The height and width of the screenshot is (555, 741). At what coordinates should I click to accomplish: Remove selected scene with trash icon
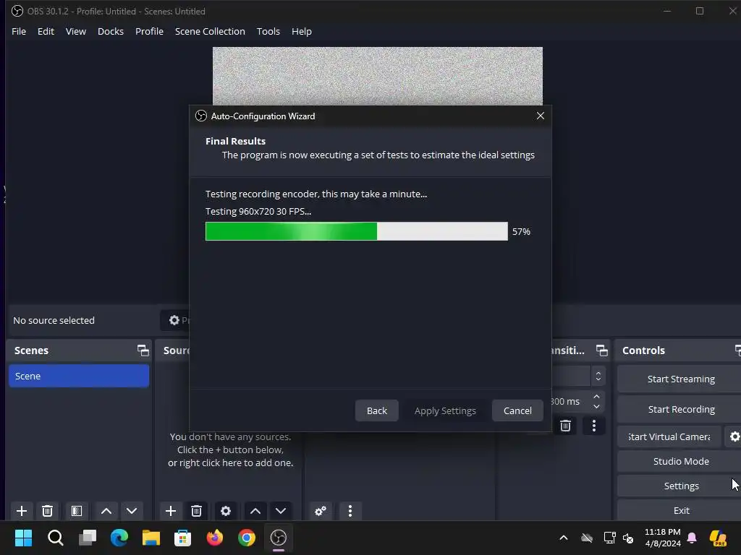pyautogui.click(x=47, y=511)
